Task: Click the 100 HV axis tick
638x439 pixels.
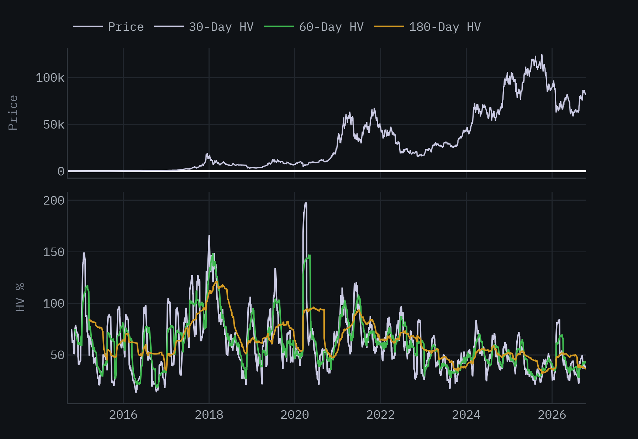Action: pyautogui.click(x=54, y=304)
